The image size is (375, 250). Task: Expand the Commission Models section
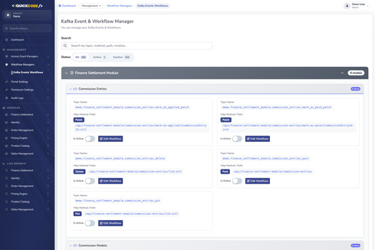coord(70,246)
